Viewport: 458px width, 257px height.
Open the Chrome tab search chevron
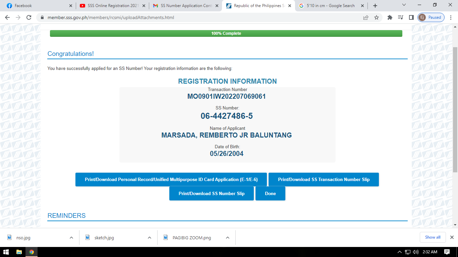point(404,5)
